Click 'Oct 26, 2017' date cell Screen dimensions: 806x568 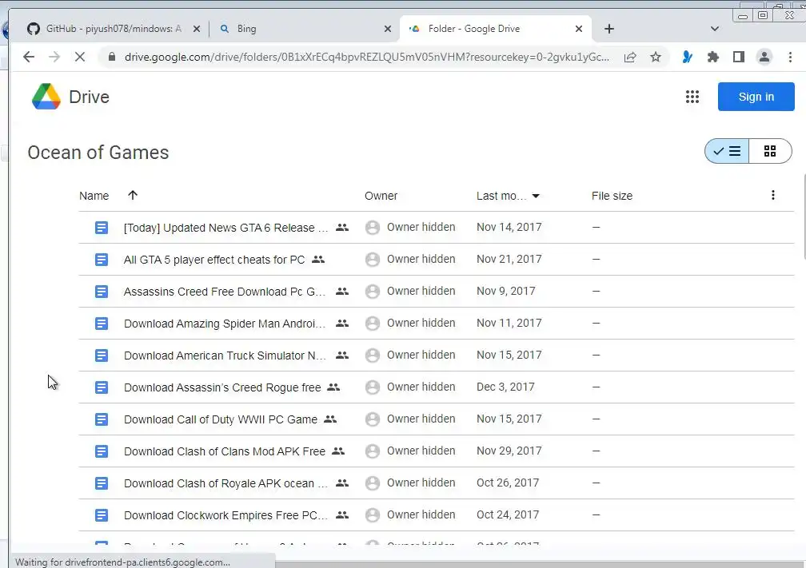pyautogui.click(x=507, y=483)
